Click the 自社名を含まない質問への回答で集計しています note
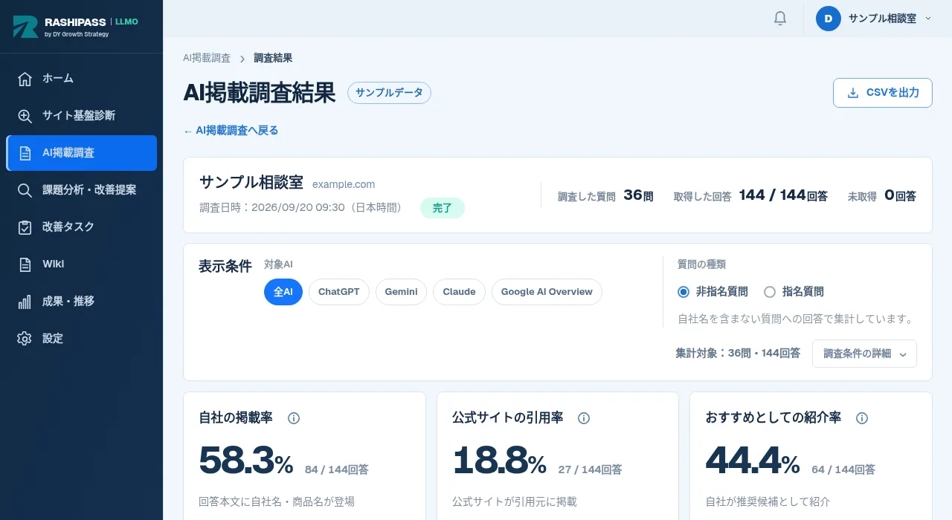The height and width of the screenshot is (520, 952). tap(795, 319)
